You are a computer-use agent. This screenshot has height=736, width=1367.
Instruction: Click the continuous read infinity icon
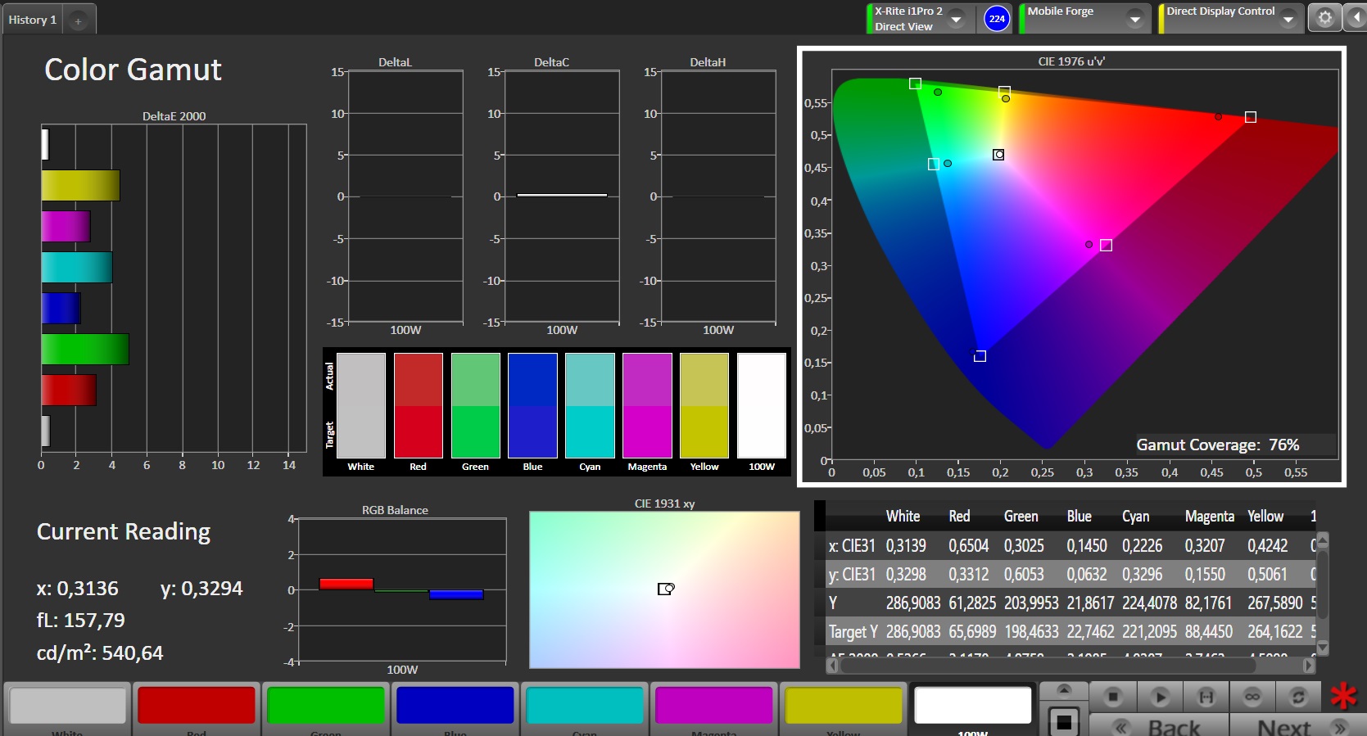[1252, 697]
